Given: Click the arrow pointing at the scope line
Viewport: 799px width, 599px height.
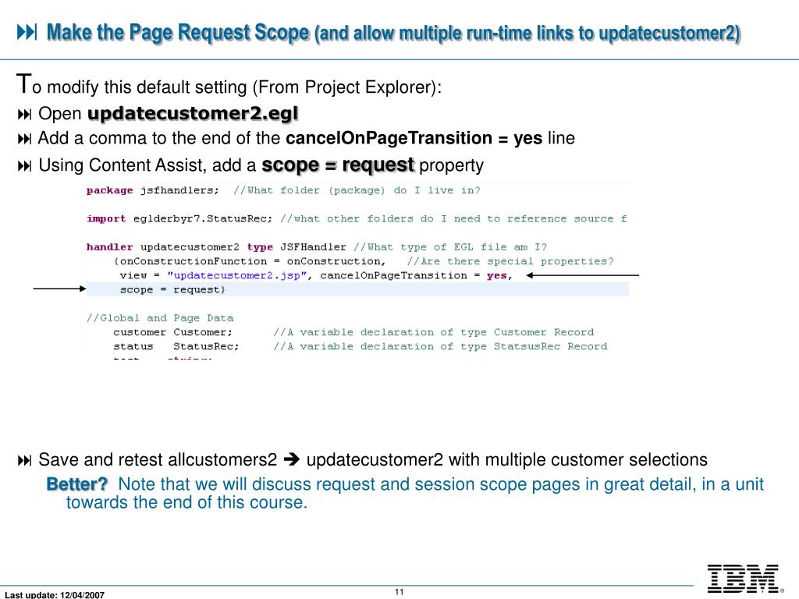Looking at the screenshot, I should point(59,289).
